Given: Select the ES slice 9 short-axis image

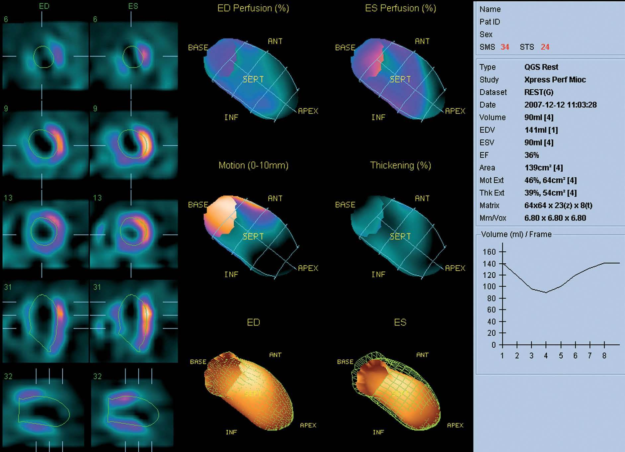Looking at the screenshot, I should pos(134,145).
